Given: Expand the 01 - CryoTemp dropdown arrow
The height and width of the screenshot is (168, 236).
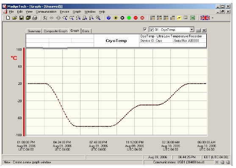Looking at the screenshot, I should coord(192,30).
